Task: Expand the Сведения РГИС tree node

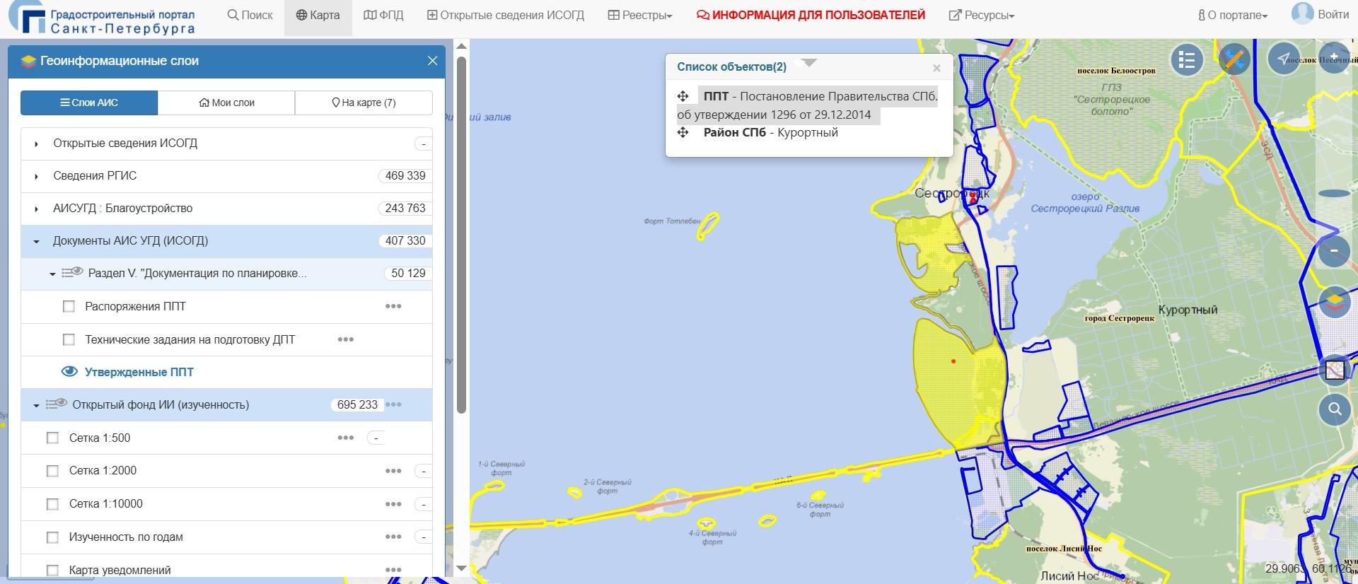Action: pyautogui.click(x=37, y=176)
